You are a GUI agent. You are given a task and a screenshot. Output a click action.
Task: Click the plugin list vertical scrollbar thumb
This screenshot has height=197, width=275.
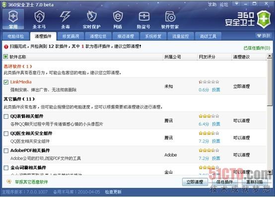(270, 82)
